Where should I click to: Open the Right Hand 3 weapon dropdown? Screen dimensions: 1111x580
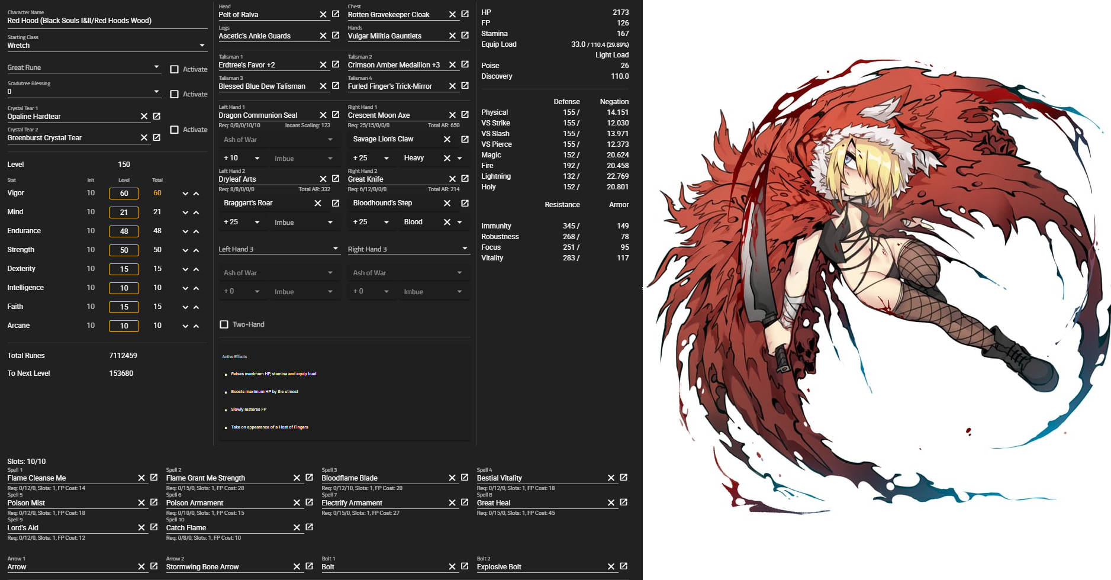pyautogui.click(x=408, y=249)
